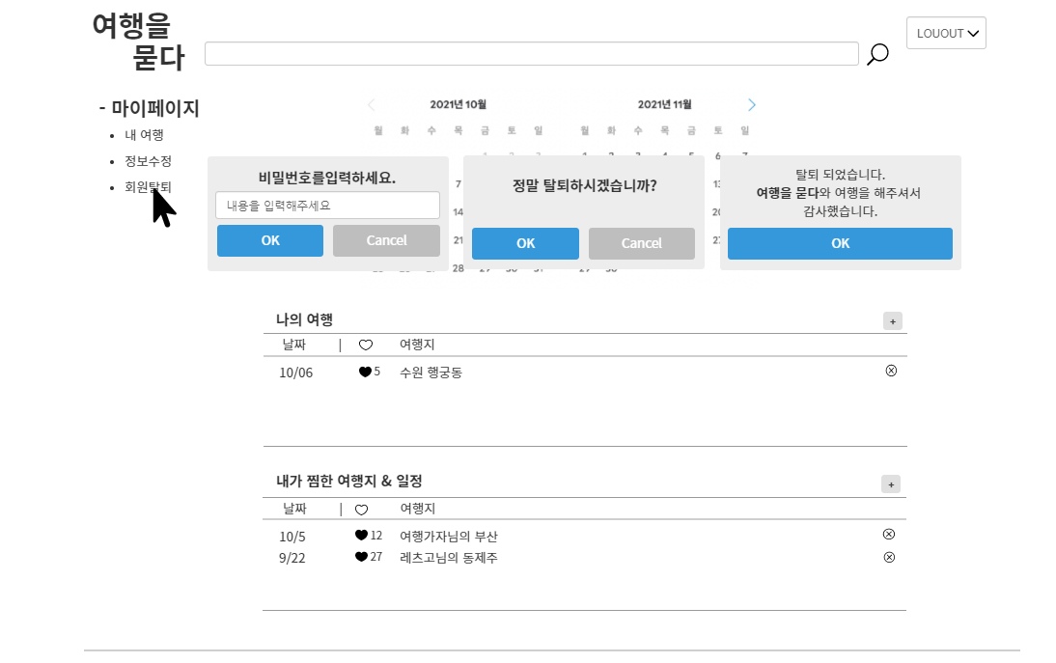The height and width of the screenshot is (663, 1056).
Task: Click heart icon on 수원 행궁동 row
Action: tap(365, 372)
